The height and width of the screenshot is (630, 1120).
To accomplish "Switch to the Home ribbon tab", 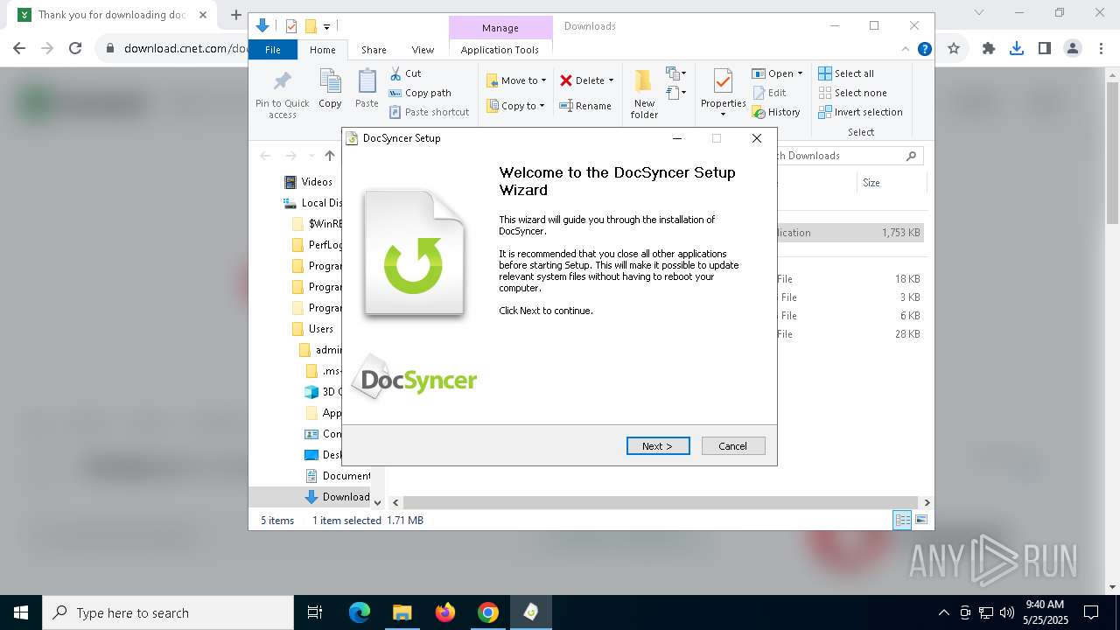I will 323,50.
